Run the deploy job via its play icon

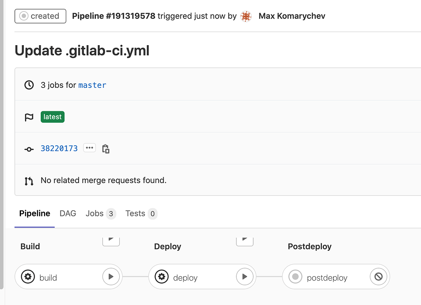point(245,277)
